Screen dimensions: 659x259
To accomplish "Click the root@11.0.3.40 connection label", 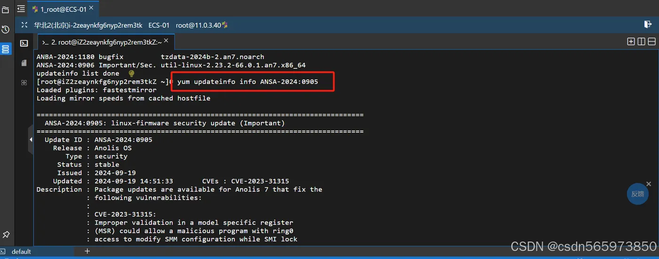I will 198,25.
